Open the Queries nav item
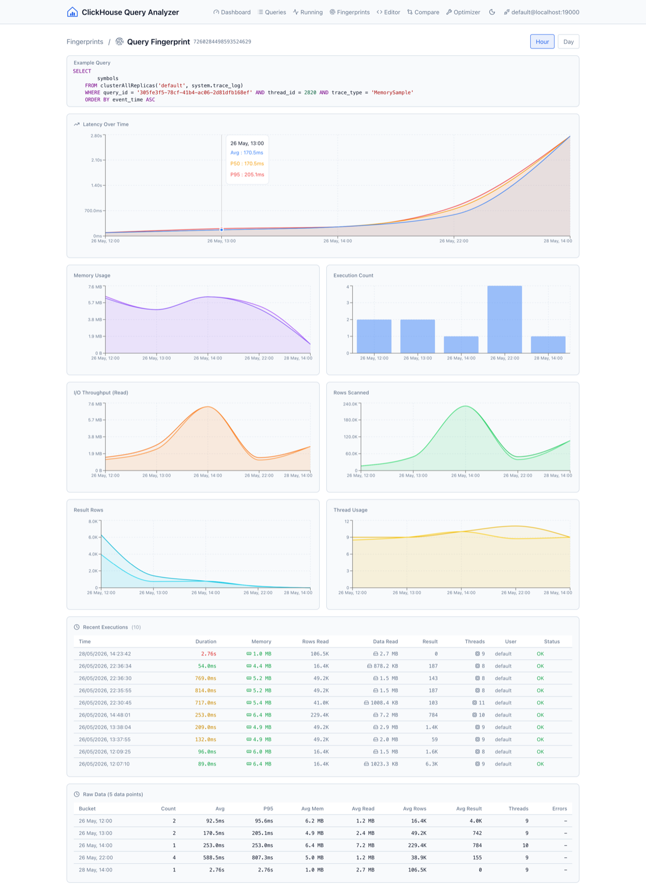Screen dimensions: 646x893 (x=272, y=12)
